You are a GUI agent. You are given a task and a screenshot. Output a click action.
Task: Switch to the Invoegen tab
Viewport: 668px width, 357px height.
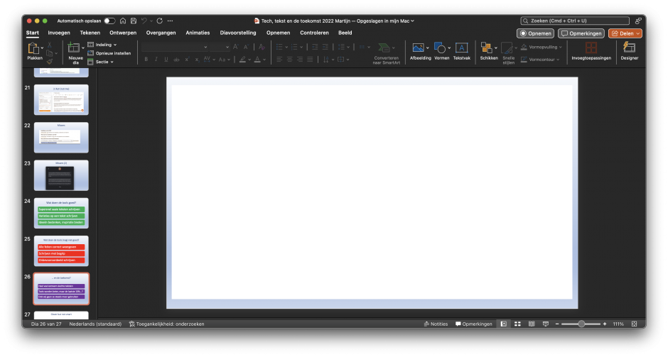pos(59,33)
